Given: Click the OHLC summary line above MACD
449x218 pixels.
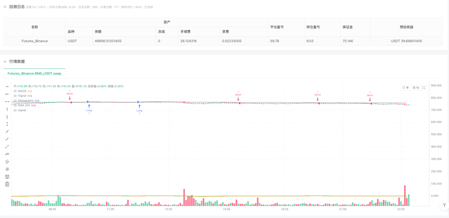Looking at the screenshot, I should pyautogui.click(x=68, y=86).
